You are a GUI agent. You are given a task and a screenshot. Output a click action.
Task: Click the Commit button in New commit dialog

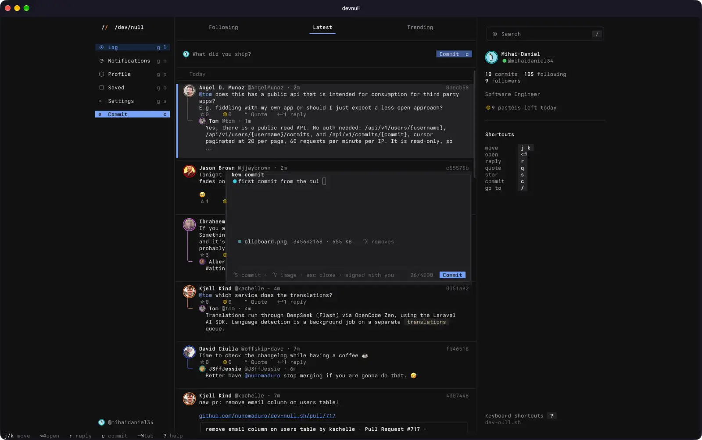(x=452, y=275)
